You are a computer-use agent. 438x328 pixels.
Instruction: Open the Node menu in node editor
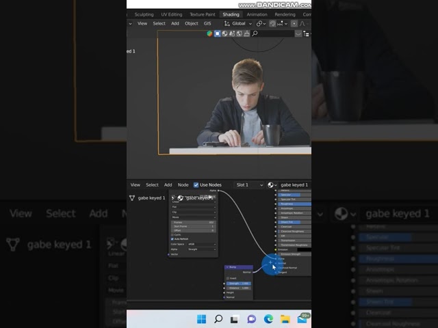[183, 185]
